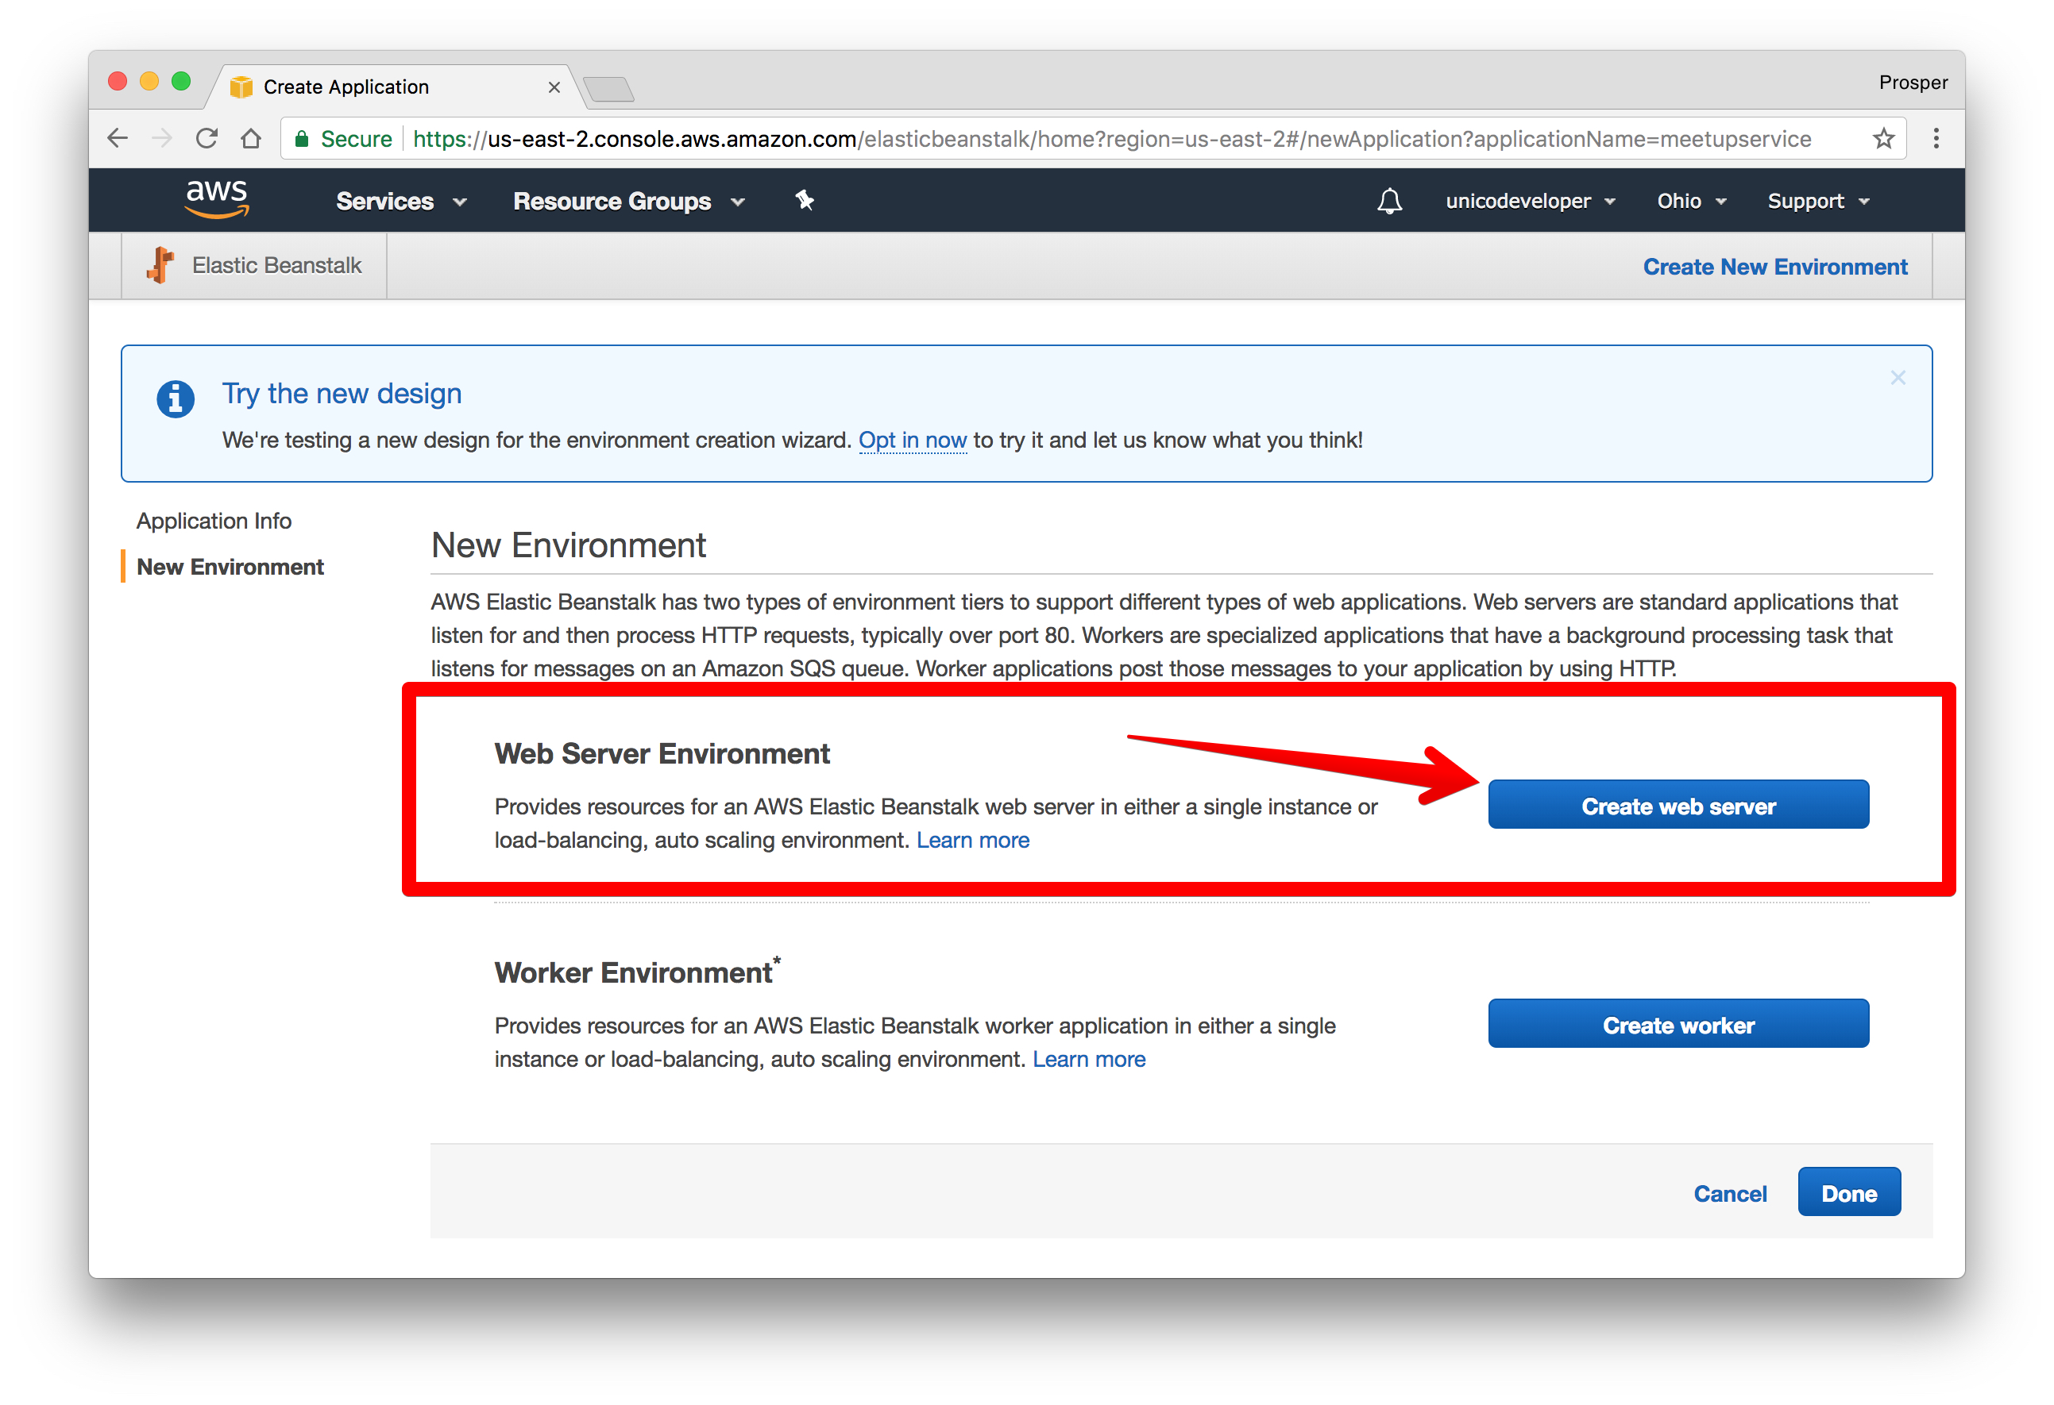The width and height of the screenshot is (2054, 1405).
Task: Bookmark page with the star icon
Action: (x=1882, y=139)
